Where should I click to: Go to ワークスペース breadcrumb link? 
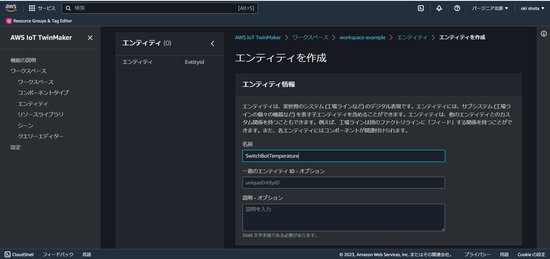[x=310, y=37]
